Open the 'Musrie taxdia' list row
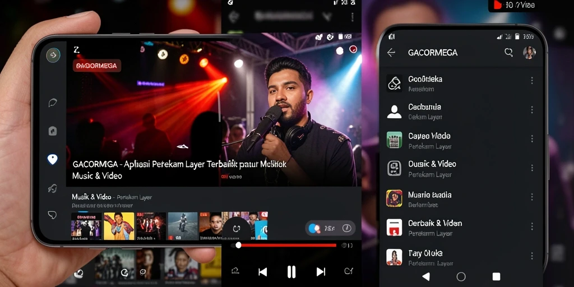This screenshot has height=287, width=574. [462, 200]
